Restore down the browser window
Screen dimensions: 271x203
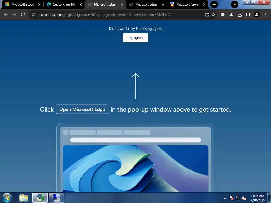click(x=254, y=2)
